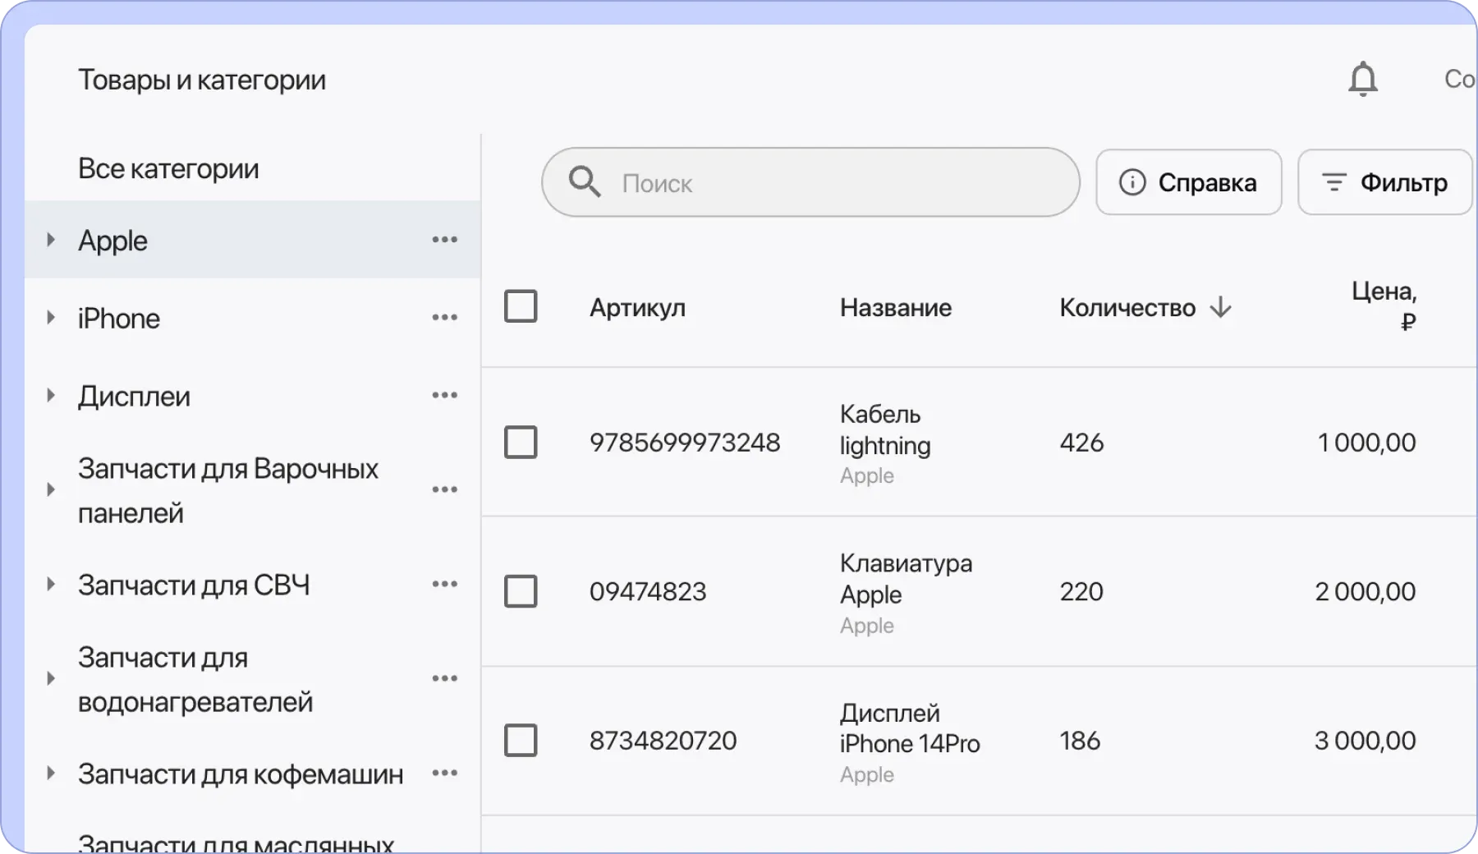
Task: Expand Запчасти для Варочных панелей
Action: pos(51,489)
